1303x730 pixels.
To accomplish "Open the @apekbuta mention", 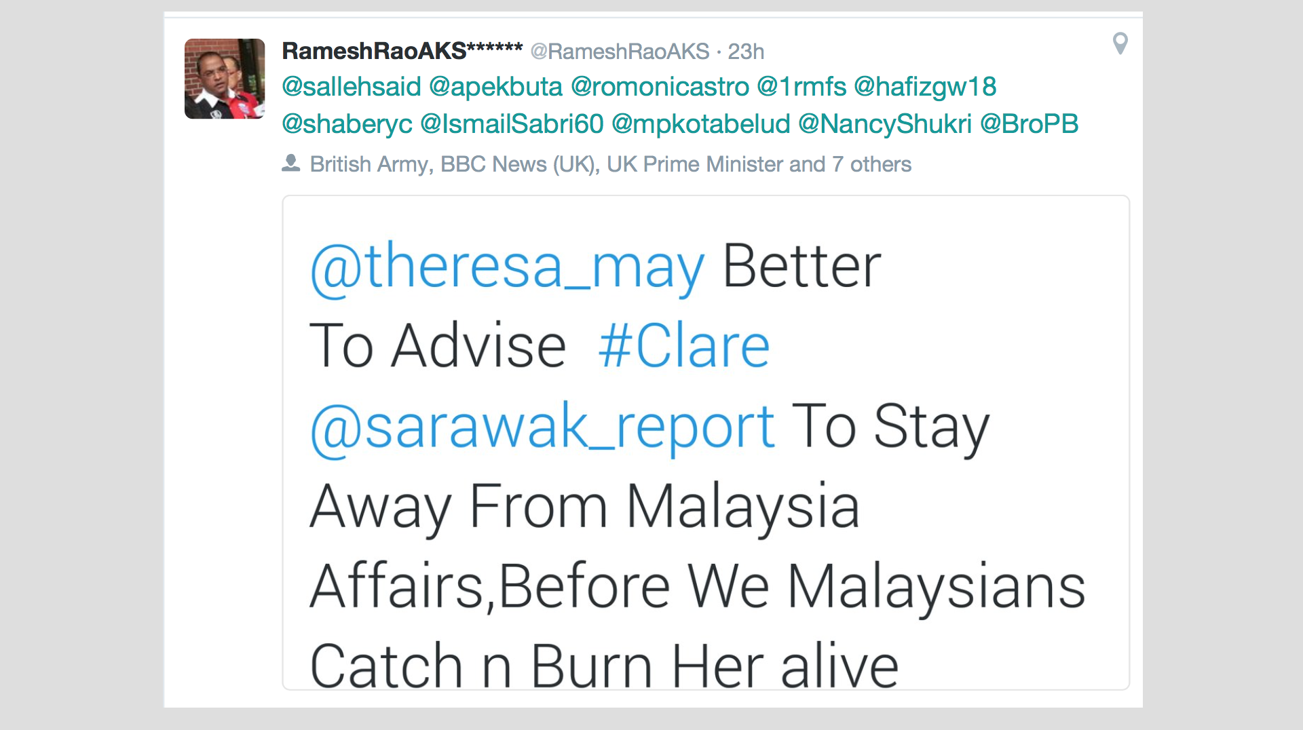I will point(496,87).
